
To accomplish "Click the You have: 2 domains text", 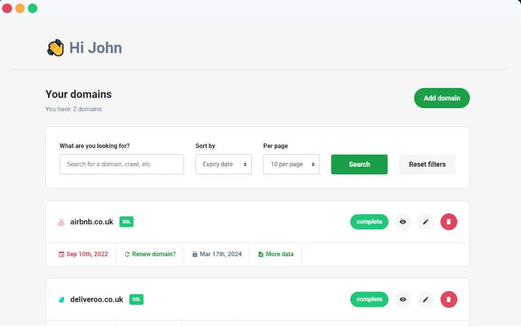I will tap(73, 109).
